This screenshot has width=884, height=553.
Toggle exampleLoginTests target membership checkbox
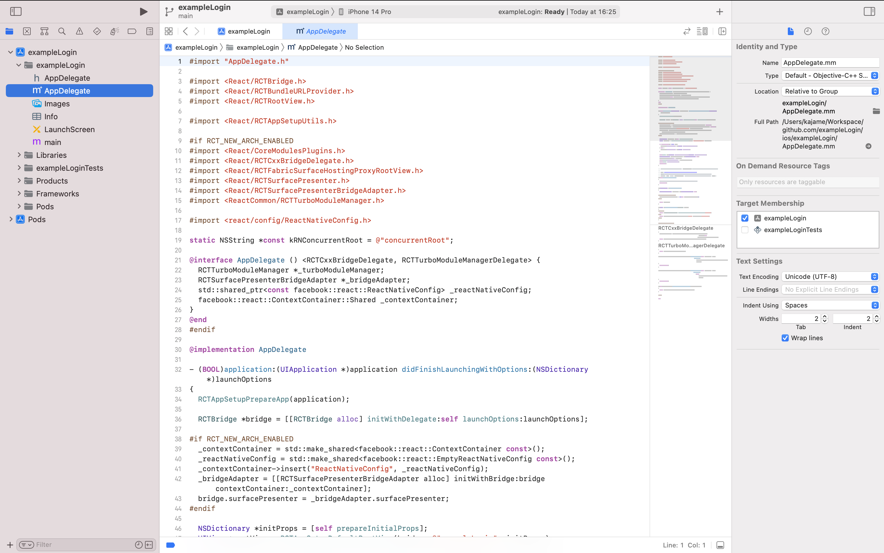click(x=745, y=229)
